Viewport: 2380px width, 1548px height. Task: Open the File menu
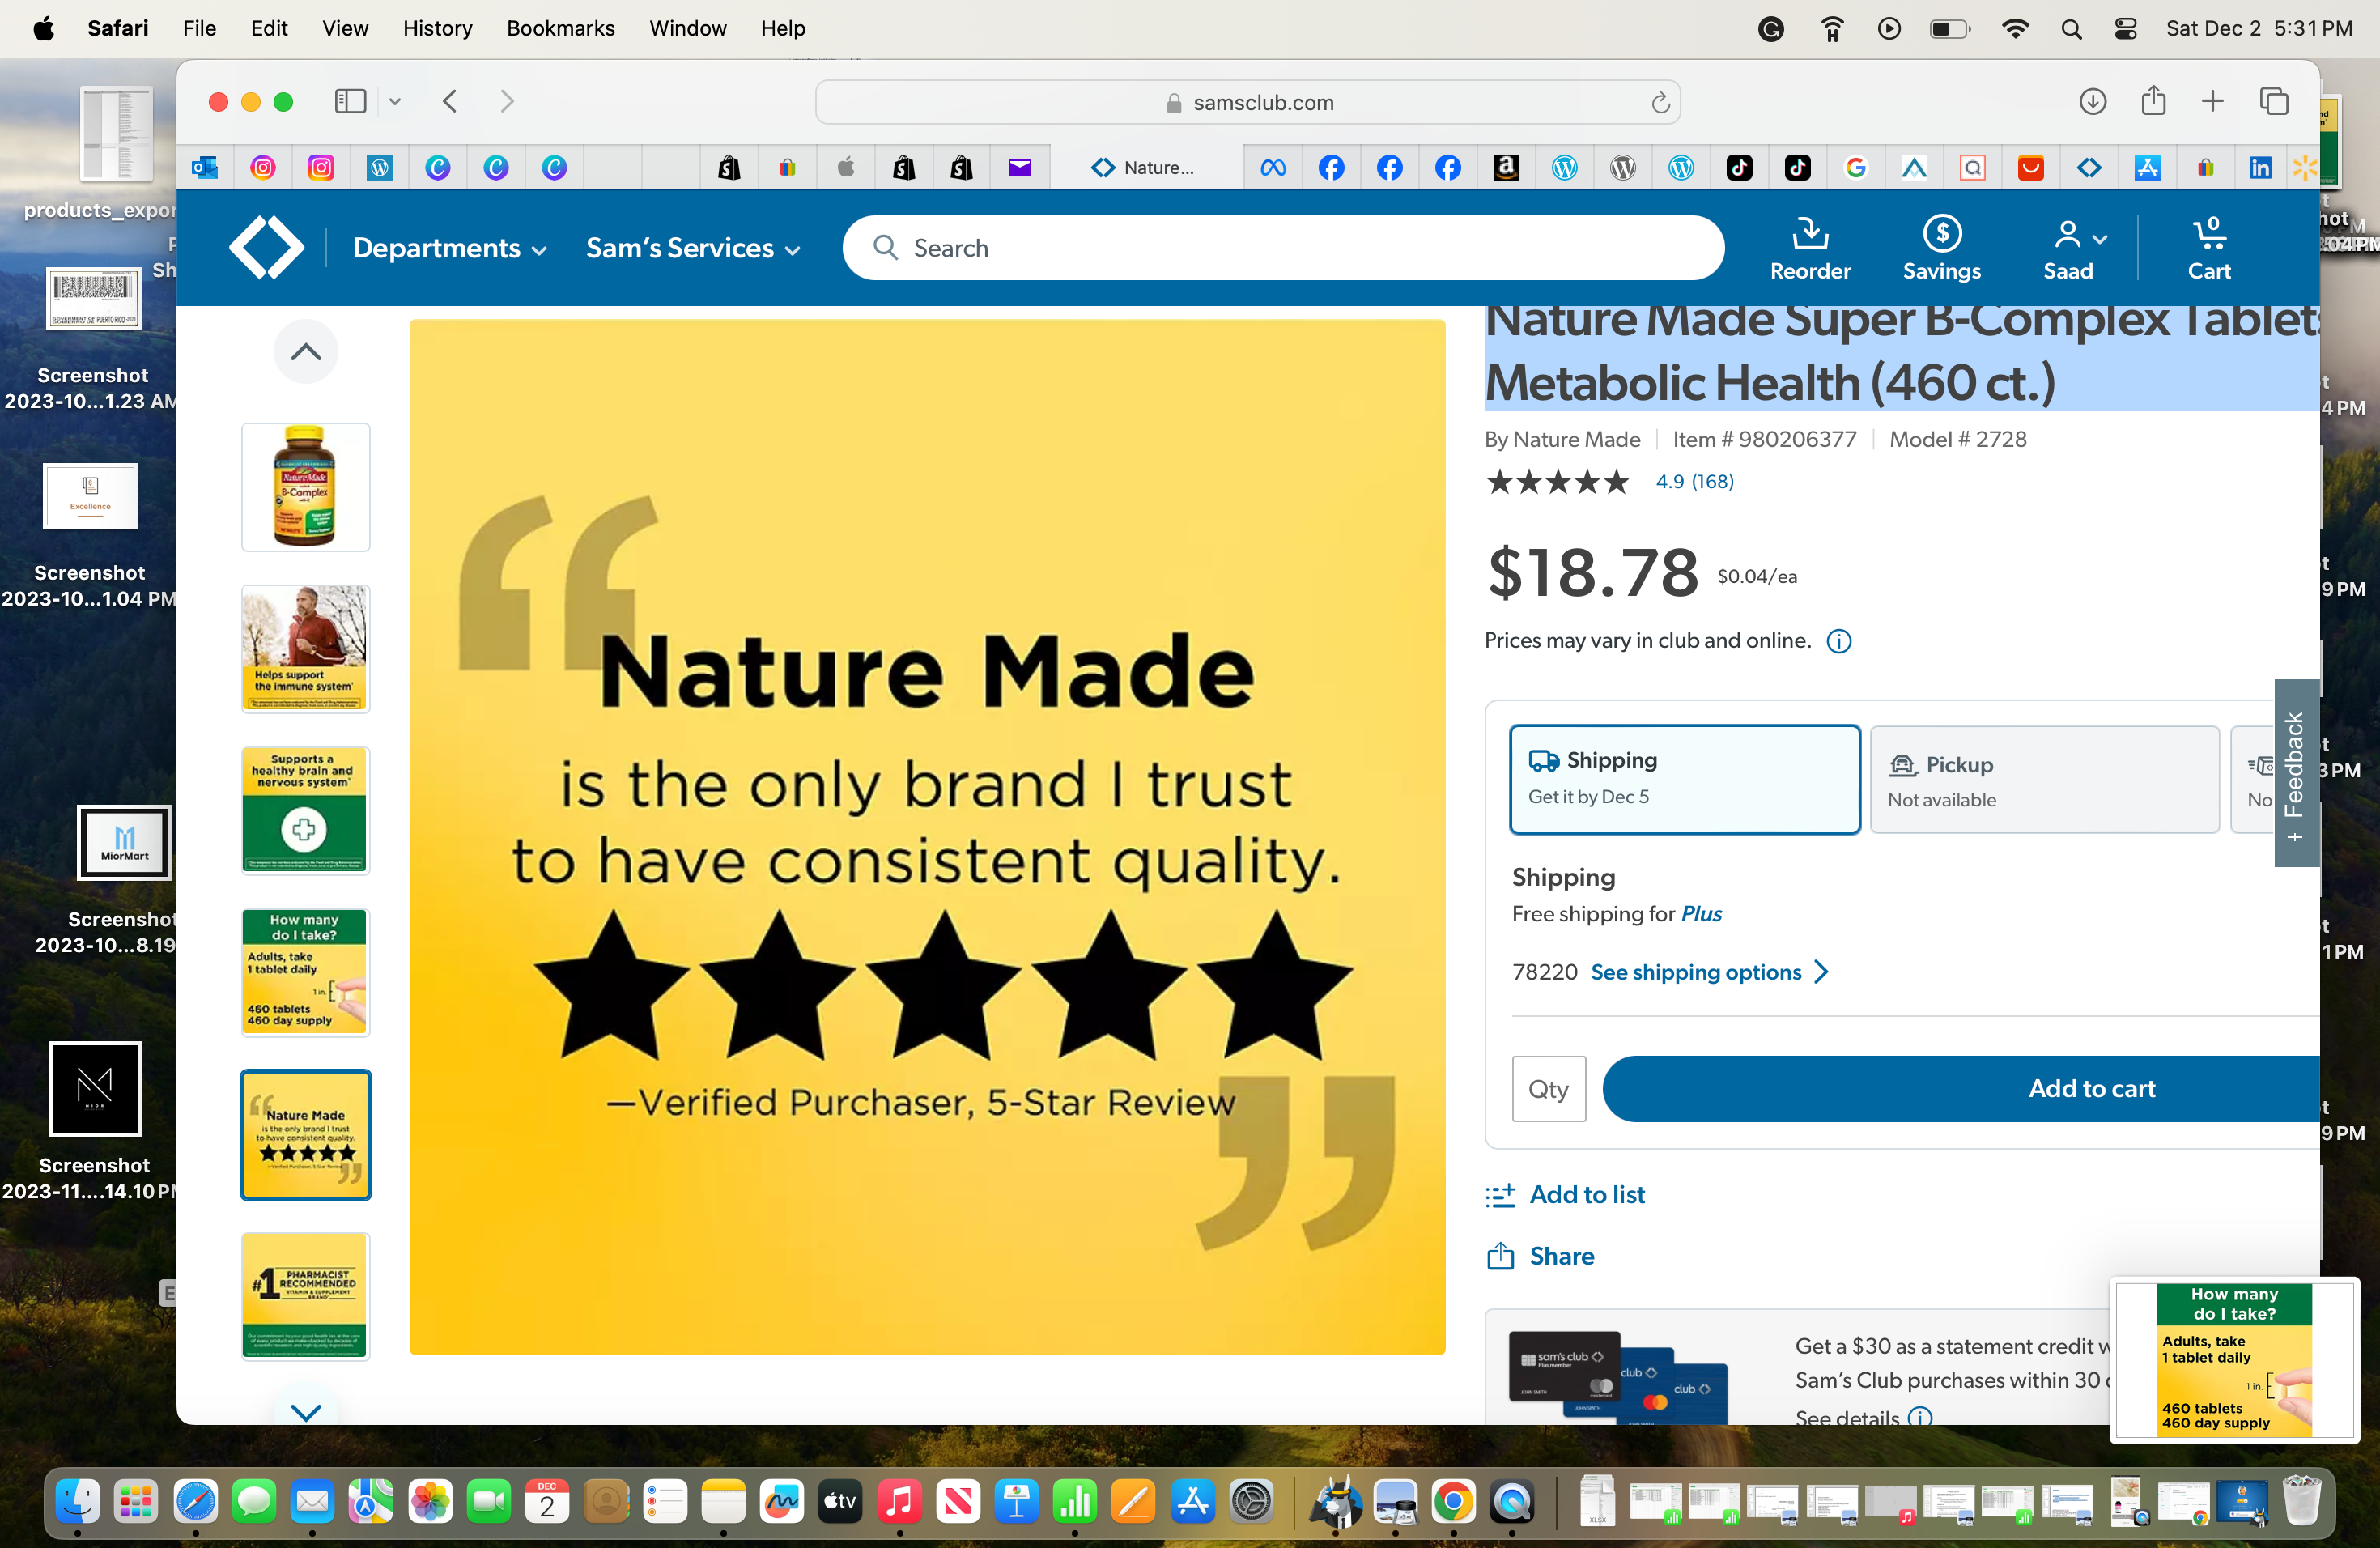[x=199, y=28]
